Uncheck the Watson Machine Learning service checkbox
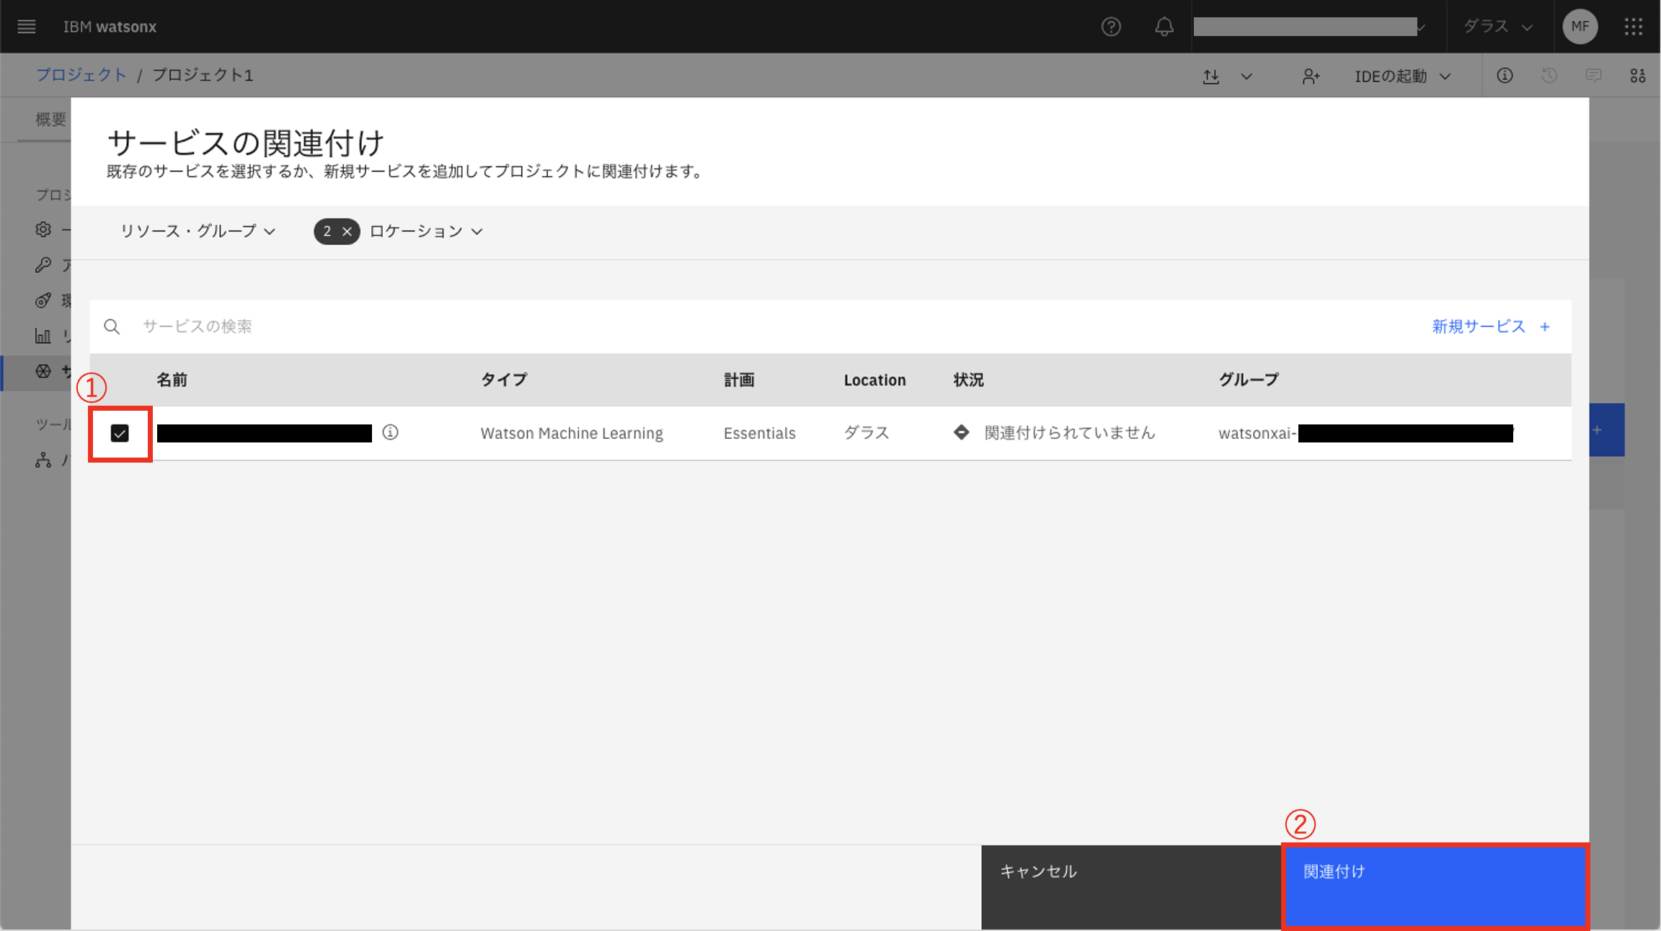The width and height of the screenshot is (1661, 931). coord(120,433)
